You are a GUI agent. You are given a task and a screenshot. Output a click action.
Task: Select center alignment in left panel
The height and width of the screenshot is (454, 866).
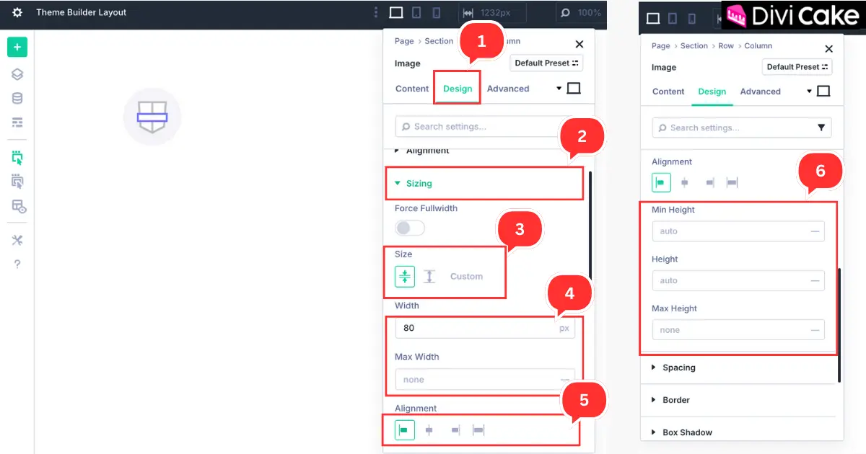point(429,430)
